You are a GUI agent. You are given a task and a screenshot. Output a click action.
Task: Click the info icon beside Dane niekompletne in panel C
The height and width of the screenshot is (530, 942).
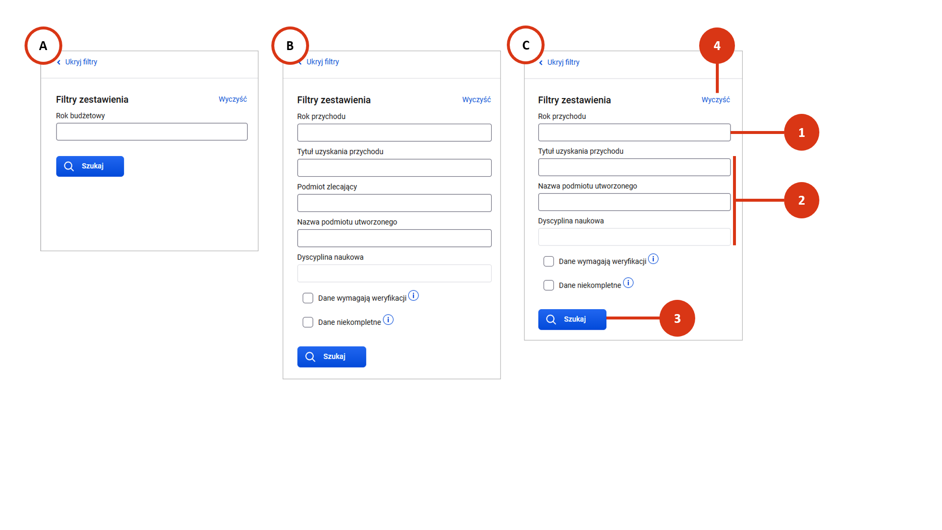(x=628, y=283)
